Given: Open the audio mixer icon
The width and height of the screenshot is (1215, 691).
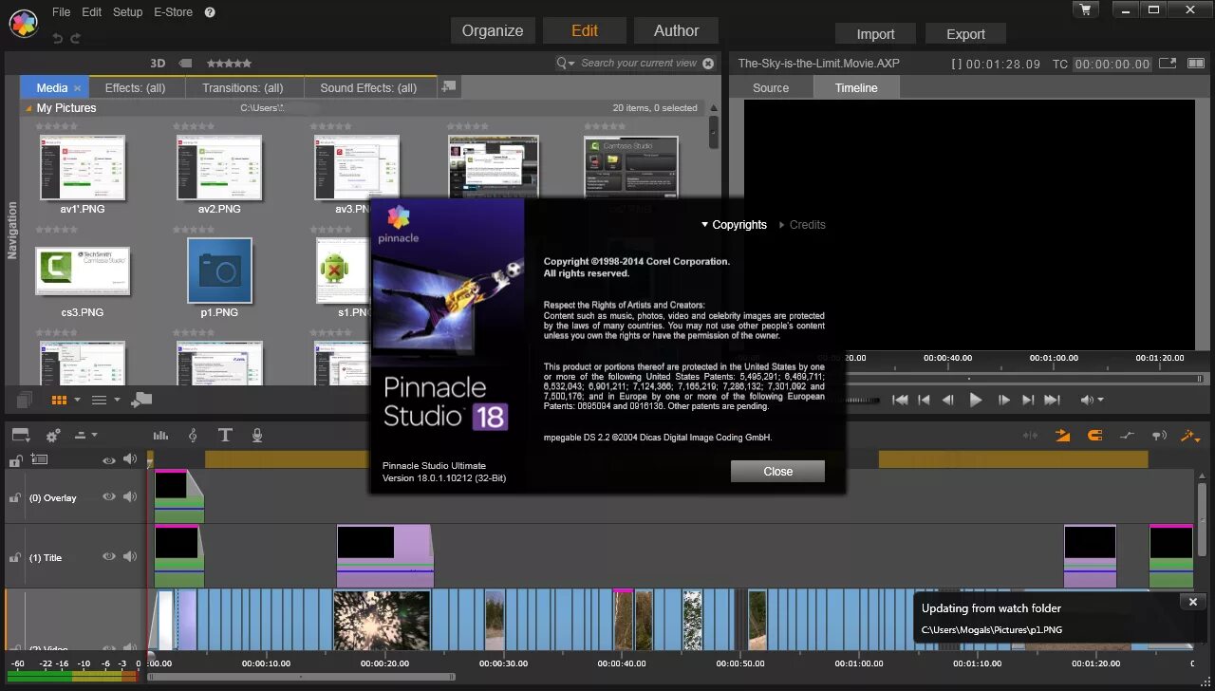Looking at the screenshot, I should pos(160,435).
